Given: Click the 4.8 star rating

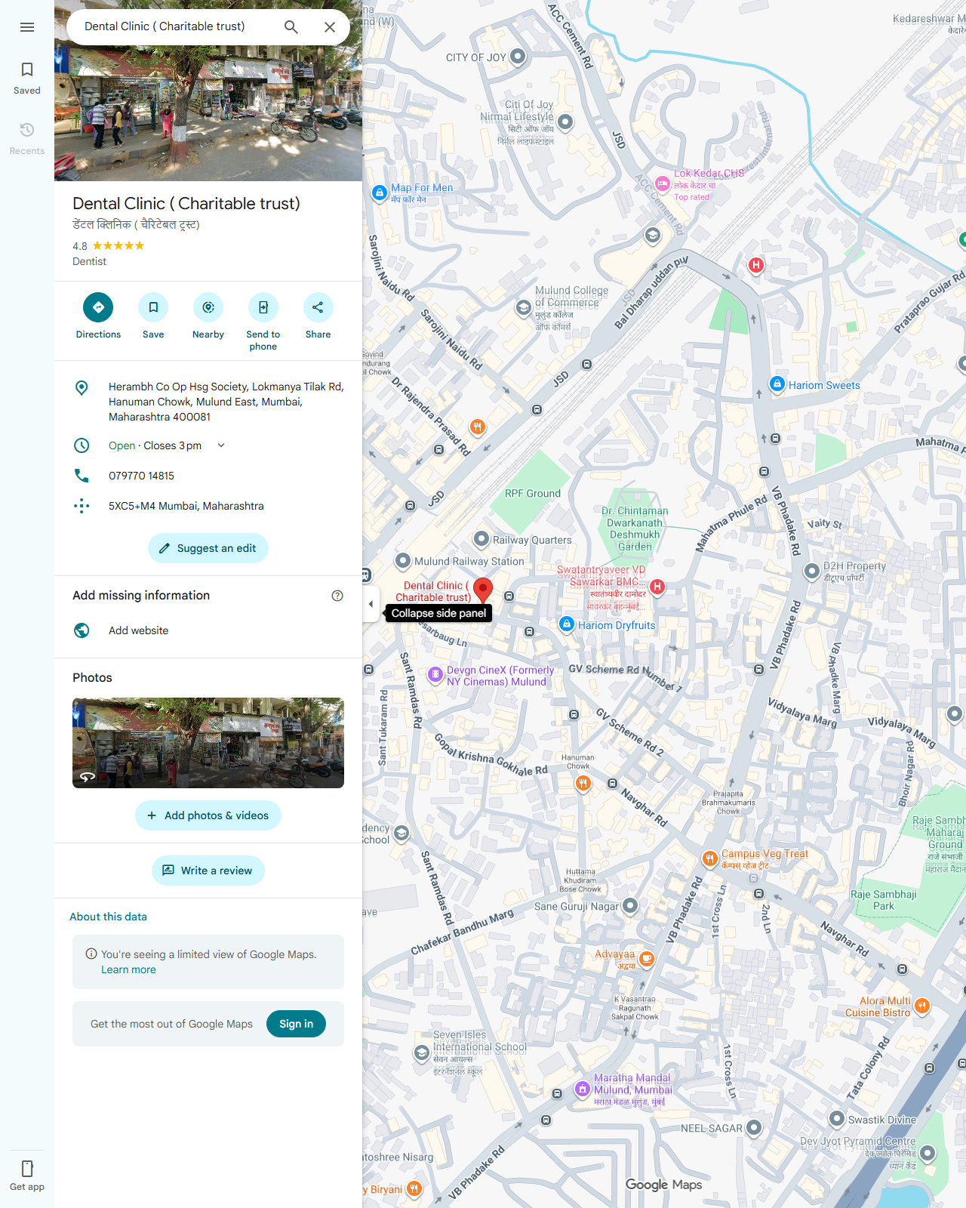Looking at the screenshot, I should (109, 246).
